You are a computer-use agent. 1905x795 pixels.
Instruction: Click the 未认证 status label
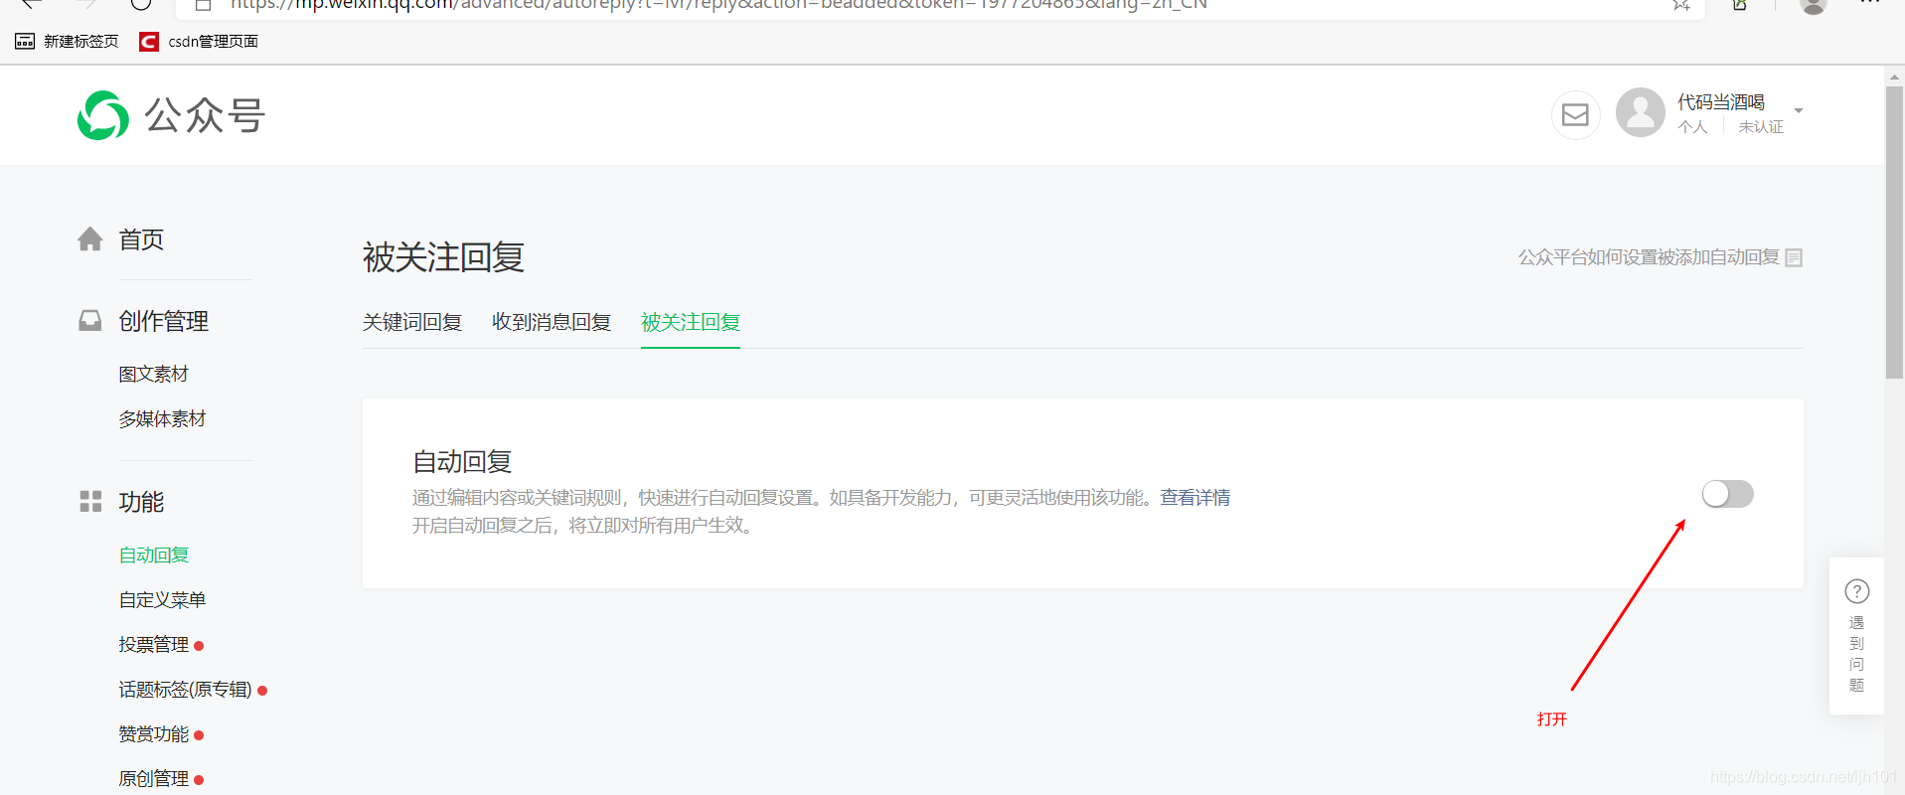tap(1761, 127)
